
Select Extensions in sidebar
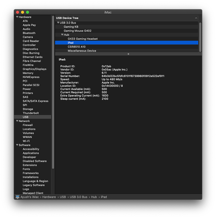pyautogui.click(x=30, y=165)
